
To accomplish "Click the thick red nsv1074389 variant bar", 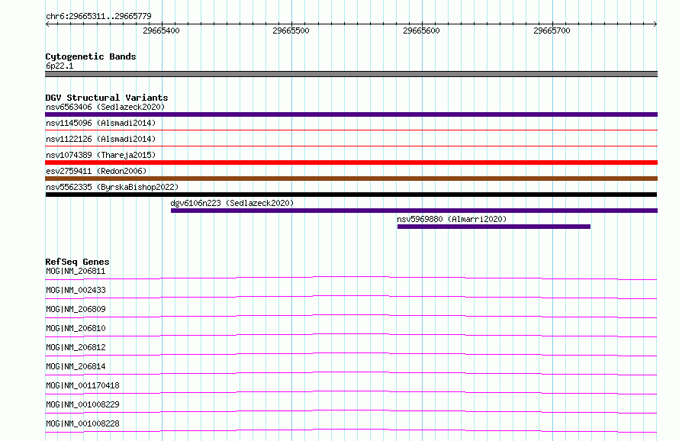I will (351, 163).
